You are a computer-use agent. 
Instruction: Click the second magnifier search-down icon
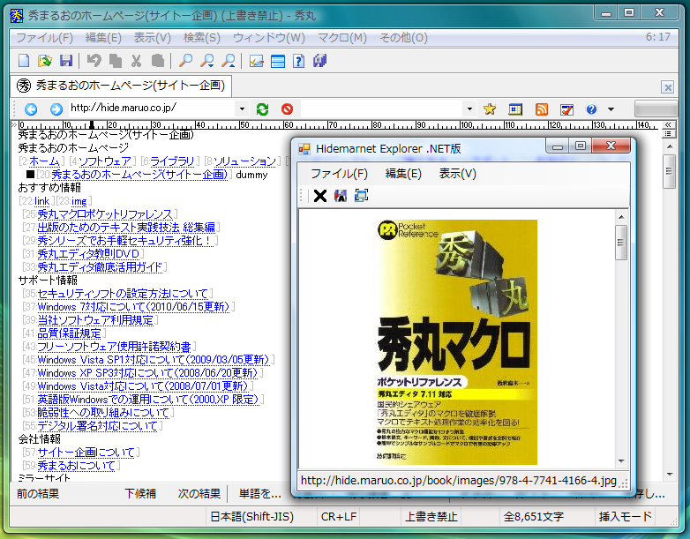[206, 61]
